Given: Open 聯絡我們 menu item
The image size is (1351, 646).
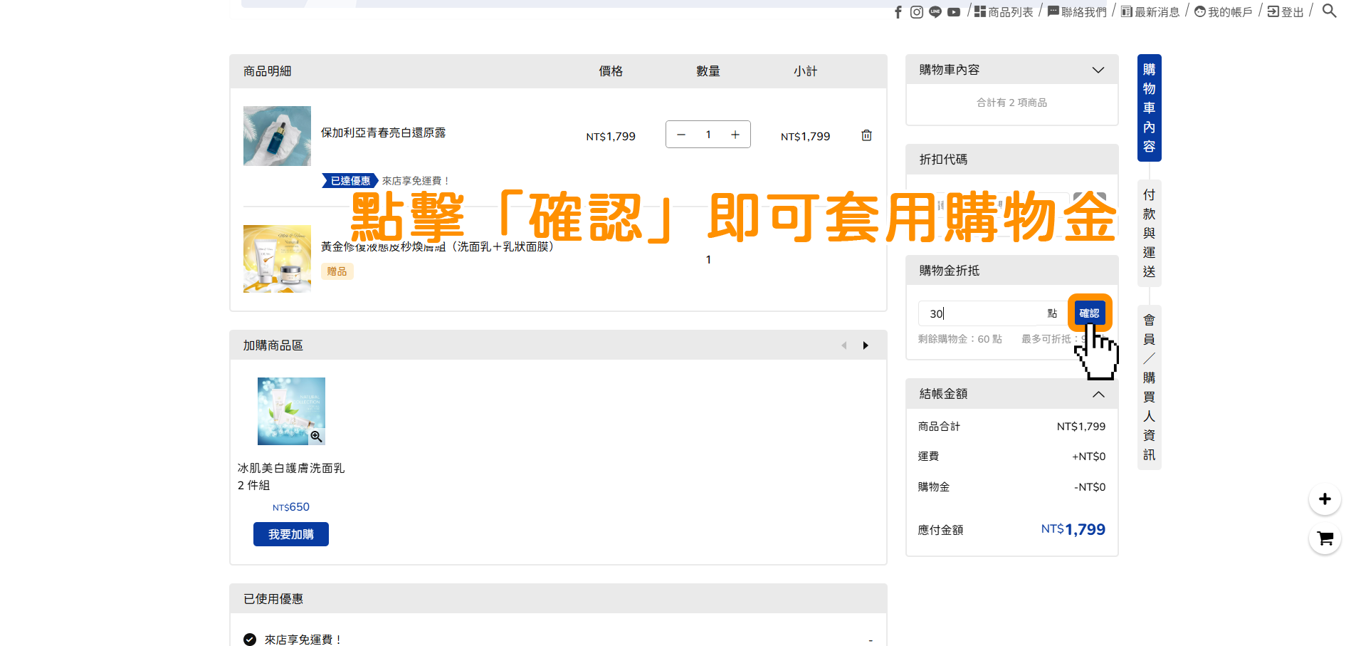Looking at the screenshot, I should [1077, 12].
